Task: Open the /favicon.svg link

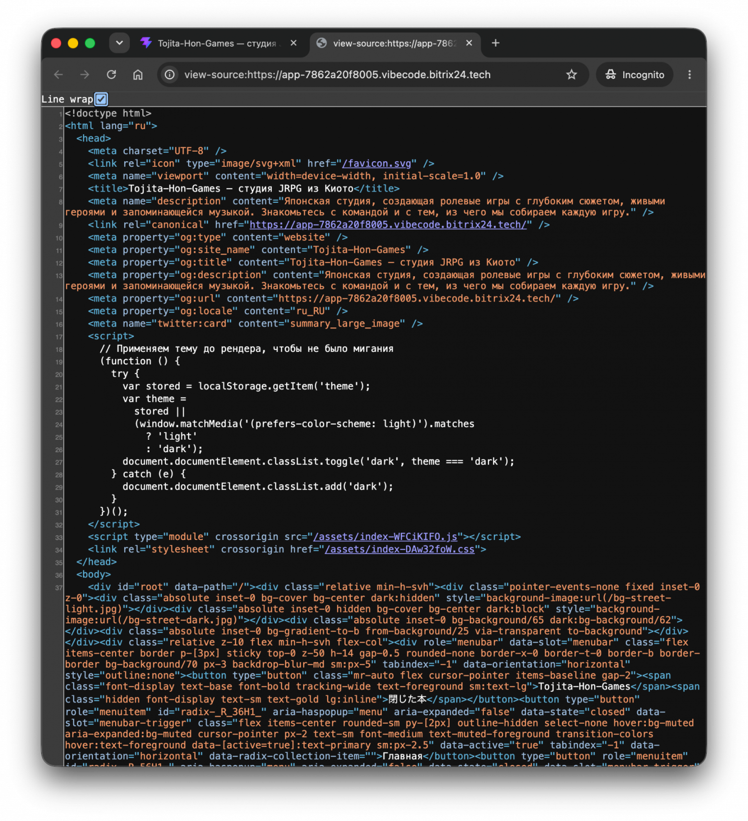Action: pos(376,164)
